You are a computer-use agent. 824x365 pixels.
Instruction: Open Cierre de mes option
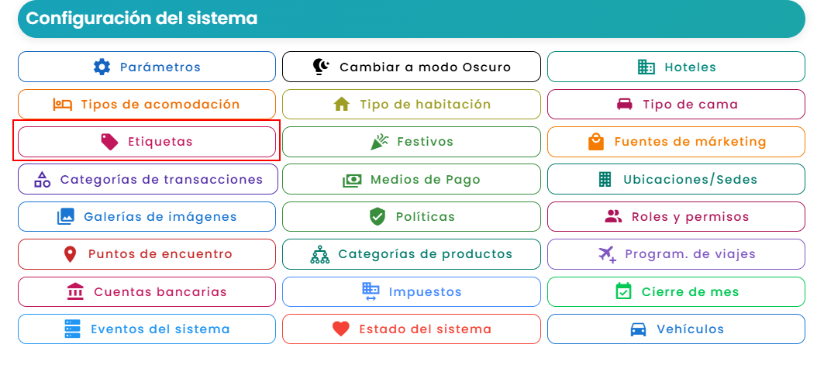point(677,291)
